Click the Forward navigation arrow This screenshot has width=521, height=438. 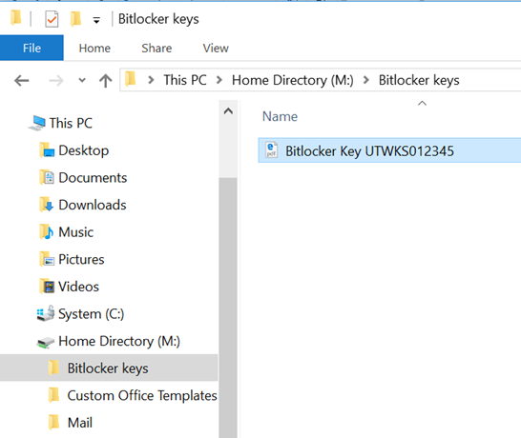(x=55, y=81)
